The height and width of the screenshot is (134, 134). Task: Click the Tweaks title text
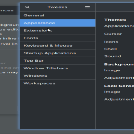point(57,7)
